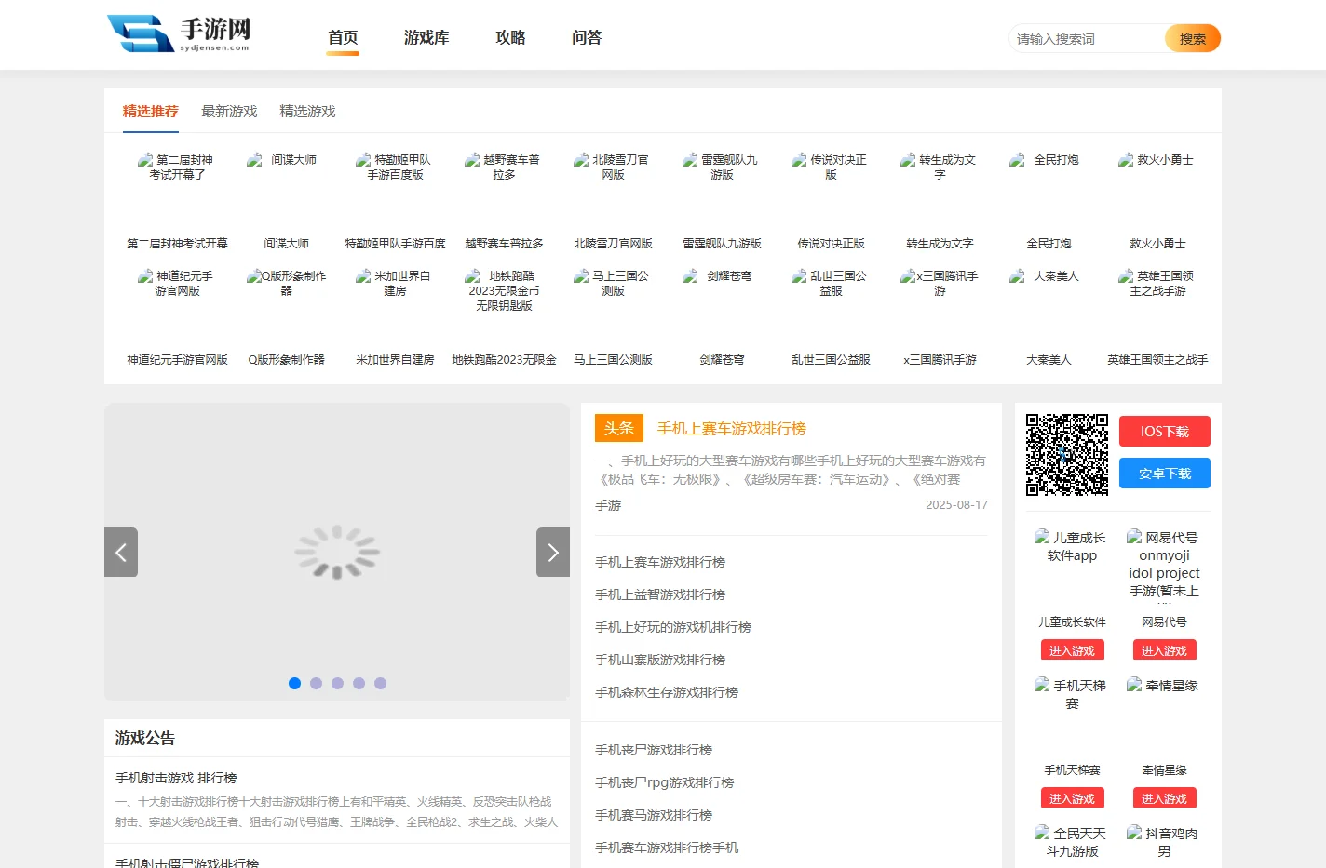Screen dimensions: 1326x868
Task: Show the previous carousel slide
Action: 121,552
